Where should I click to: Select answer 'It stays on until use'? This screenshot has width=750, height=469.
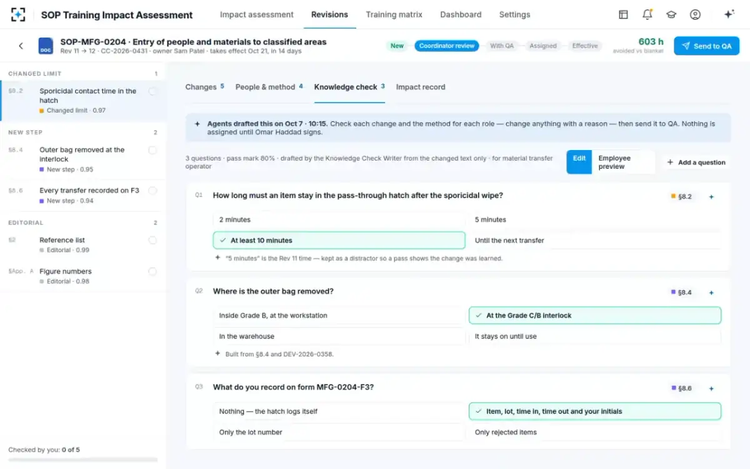pos(594,336)
